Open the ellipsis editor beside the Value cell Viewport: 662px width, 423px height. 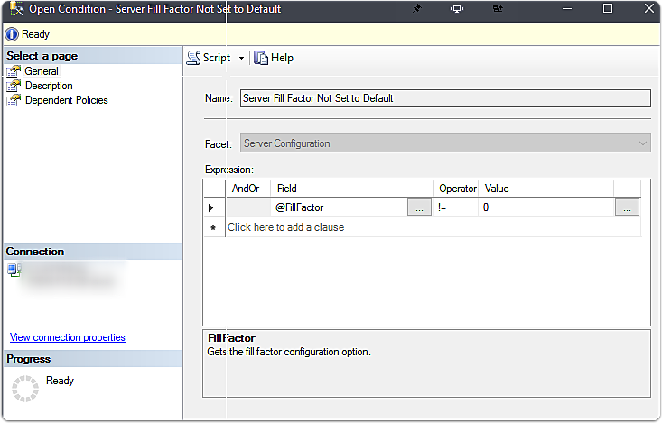point(627,207)
